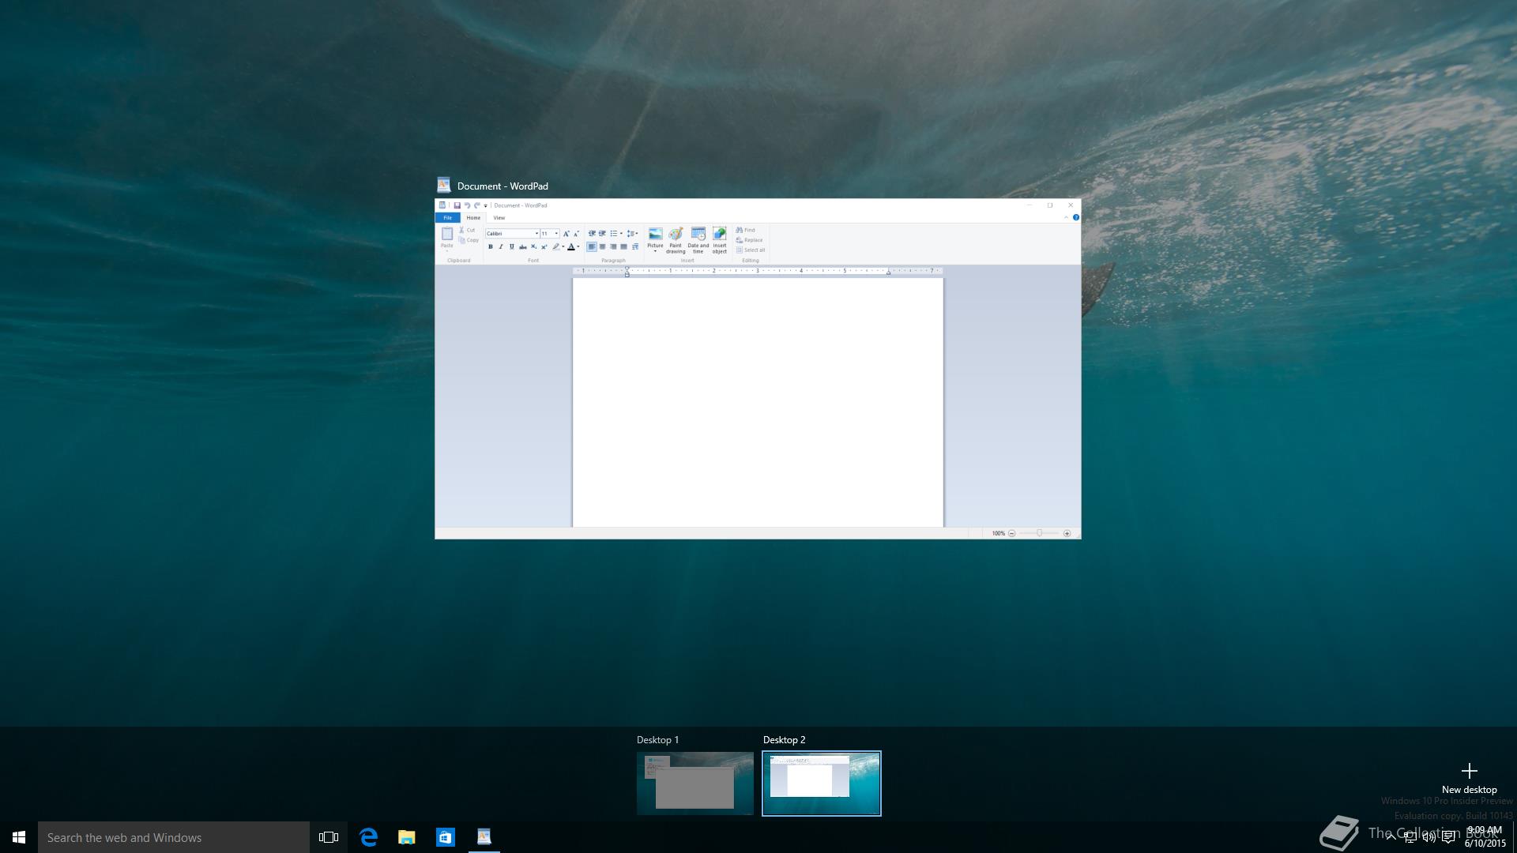Click the Shrink font icon
Screen dimensions: 1517x853
pyautogui.click(x=576, y=234)
